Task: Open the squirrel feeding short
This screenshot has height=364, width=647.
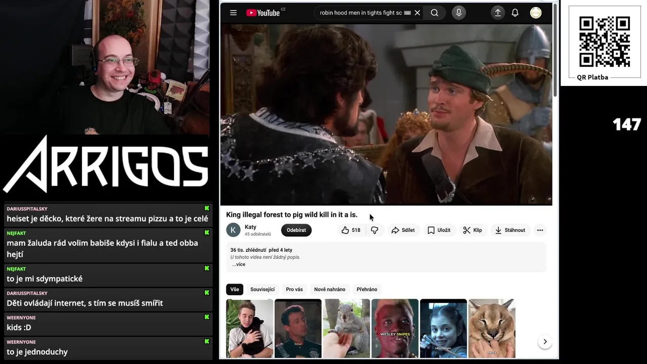Action: [x=347, y=329]
